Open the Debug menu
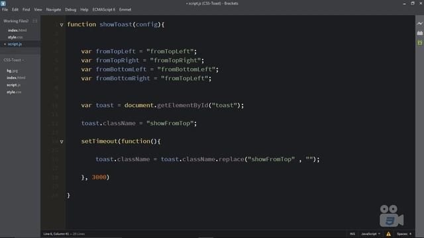The image size is (424, 238). click(x=71, y=9)
